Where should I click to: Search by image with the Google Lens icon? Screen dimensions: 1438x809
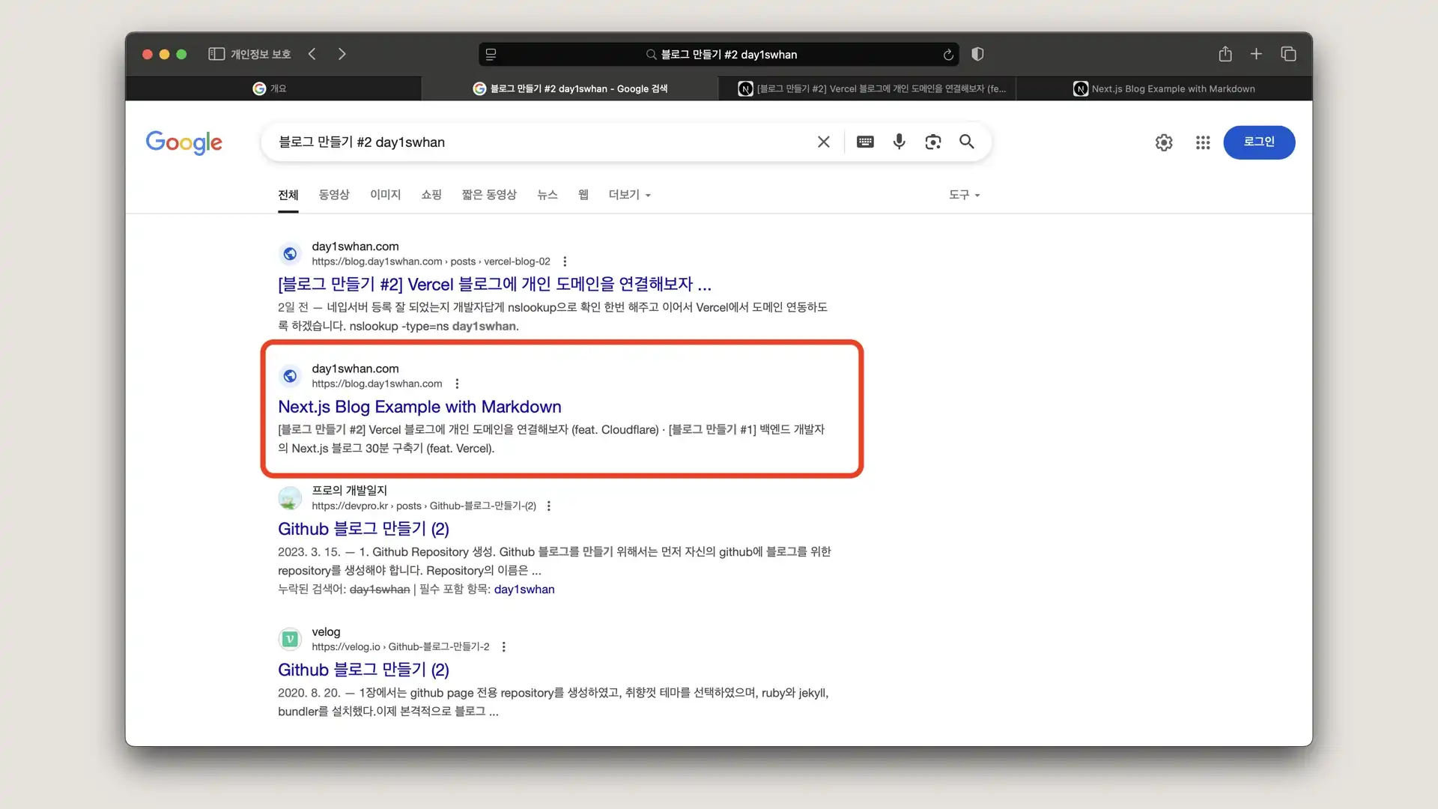(x=932, y=142)
